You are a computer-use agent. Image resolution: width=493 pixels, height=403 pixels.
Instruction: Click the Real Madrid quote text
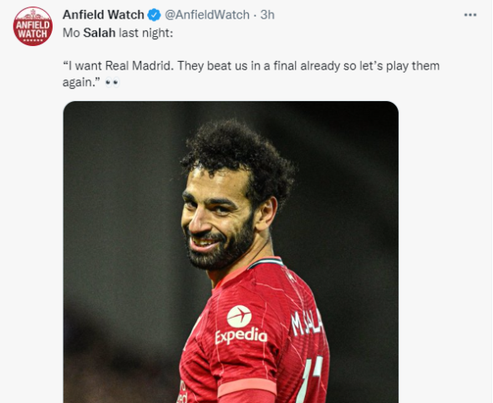pyautogui.click(x=251, y=74)
